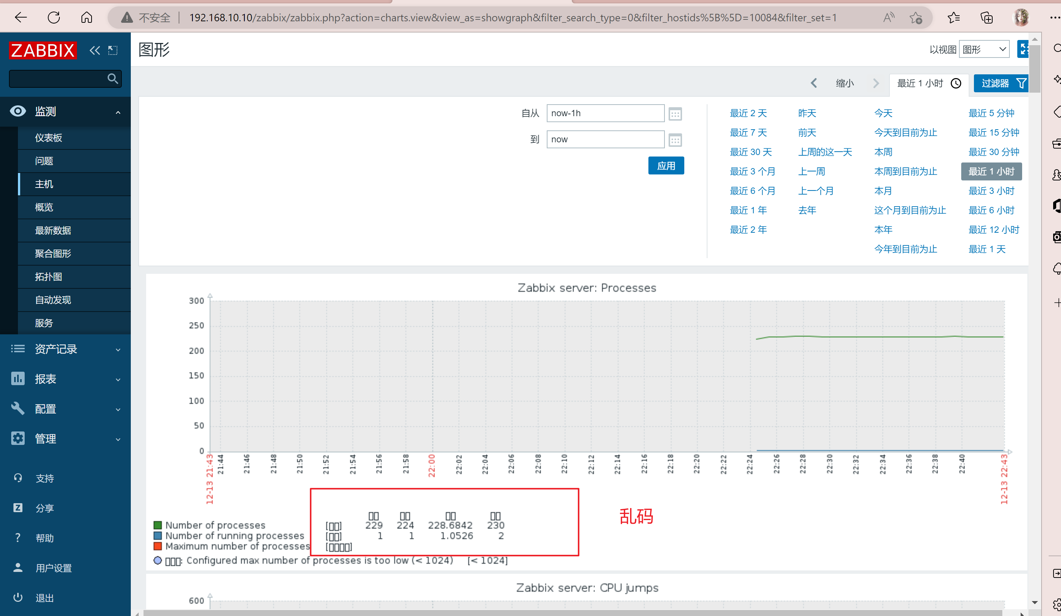This screenshot has height=616, width=1061.
Task: Click the kiosk fullscreen mode icon
Action: [1023, 49]
